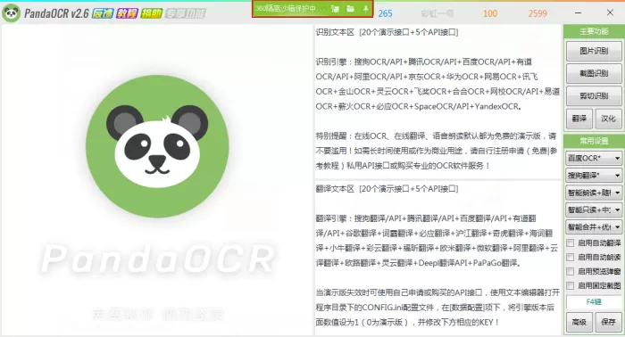Enable 启用固定截图 checkbox
Image resolution: width=625 pixels, height=337 pixels.
(x=571, y=285)
